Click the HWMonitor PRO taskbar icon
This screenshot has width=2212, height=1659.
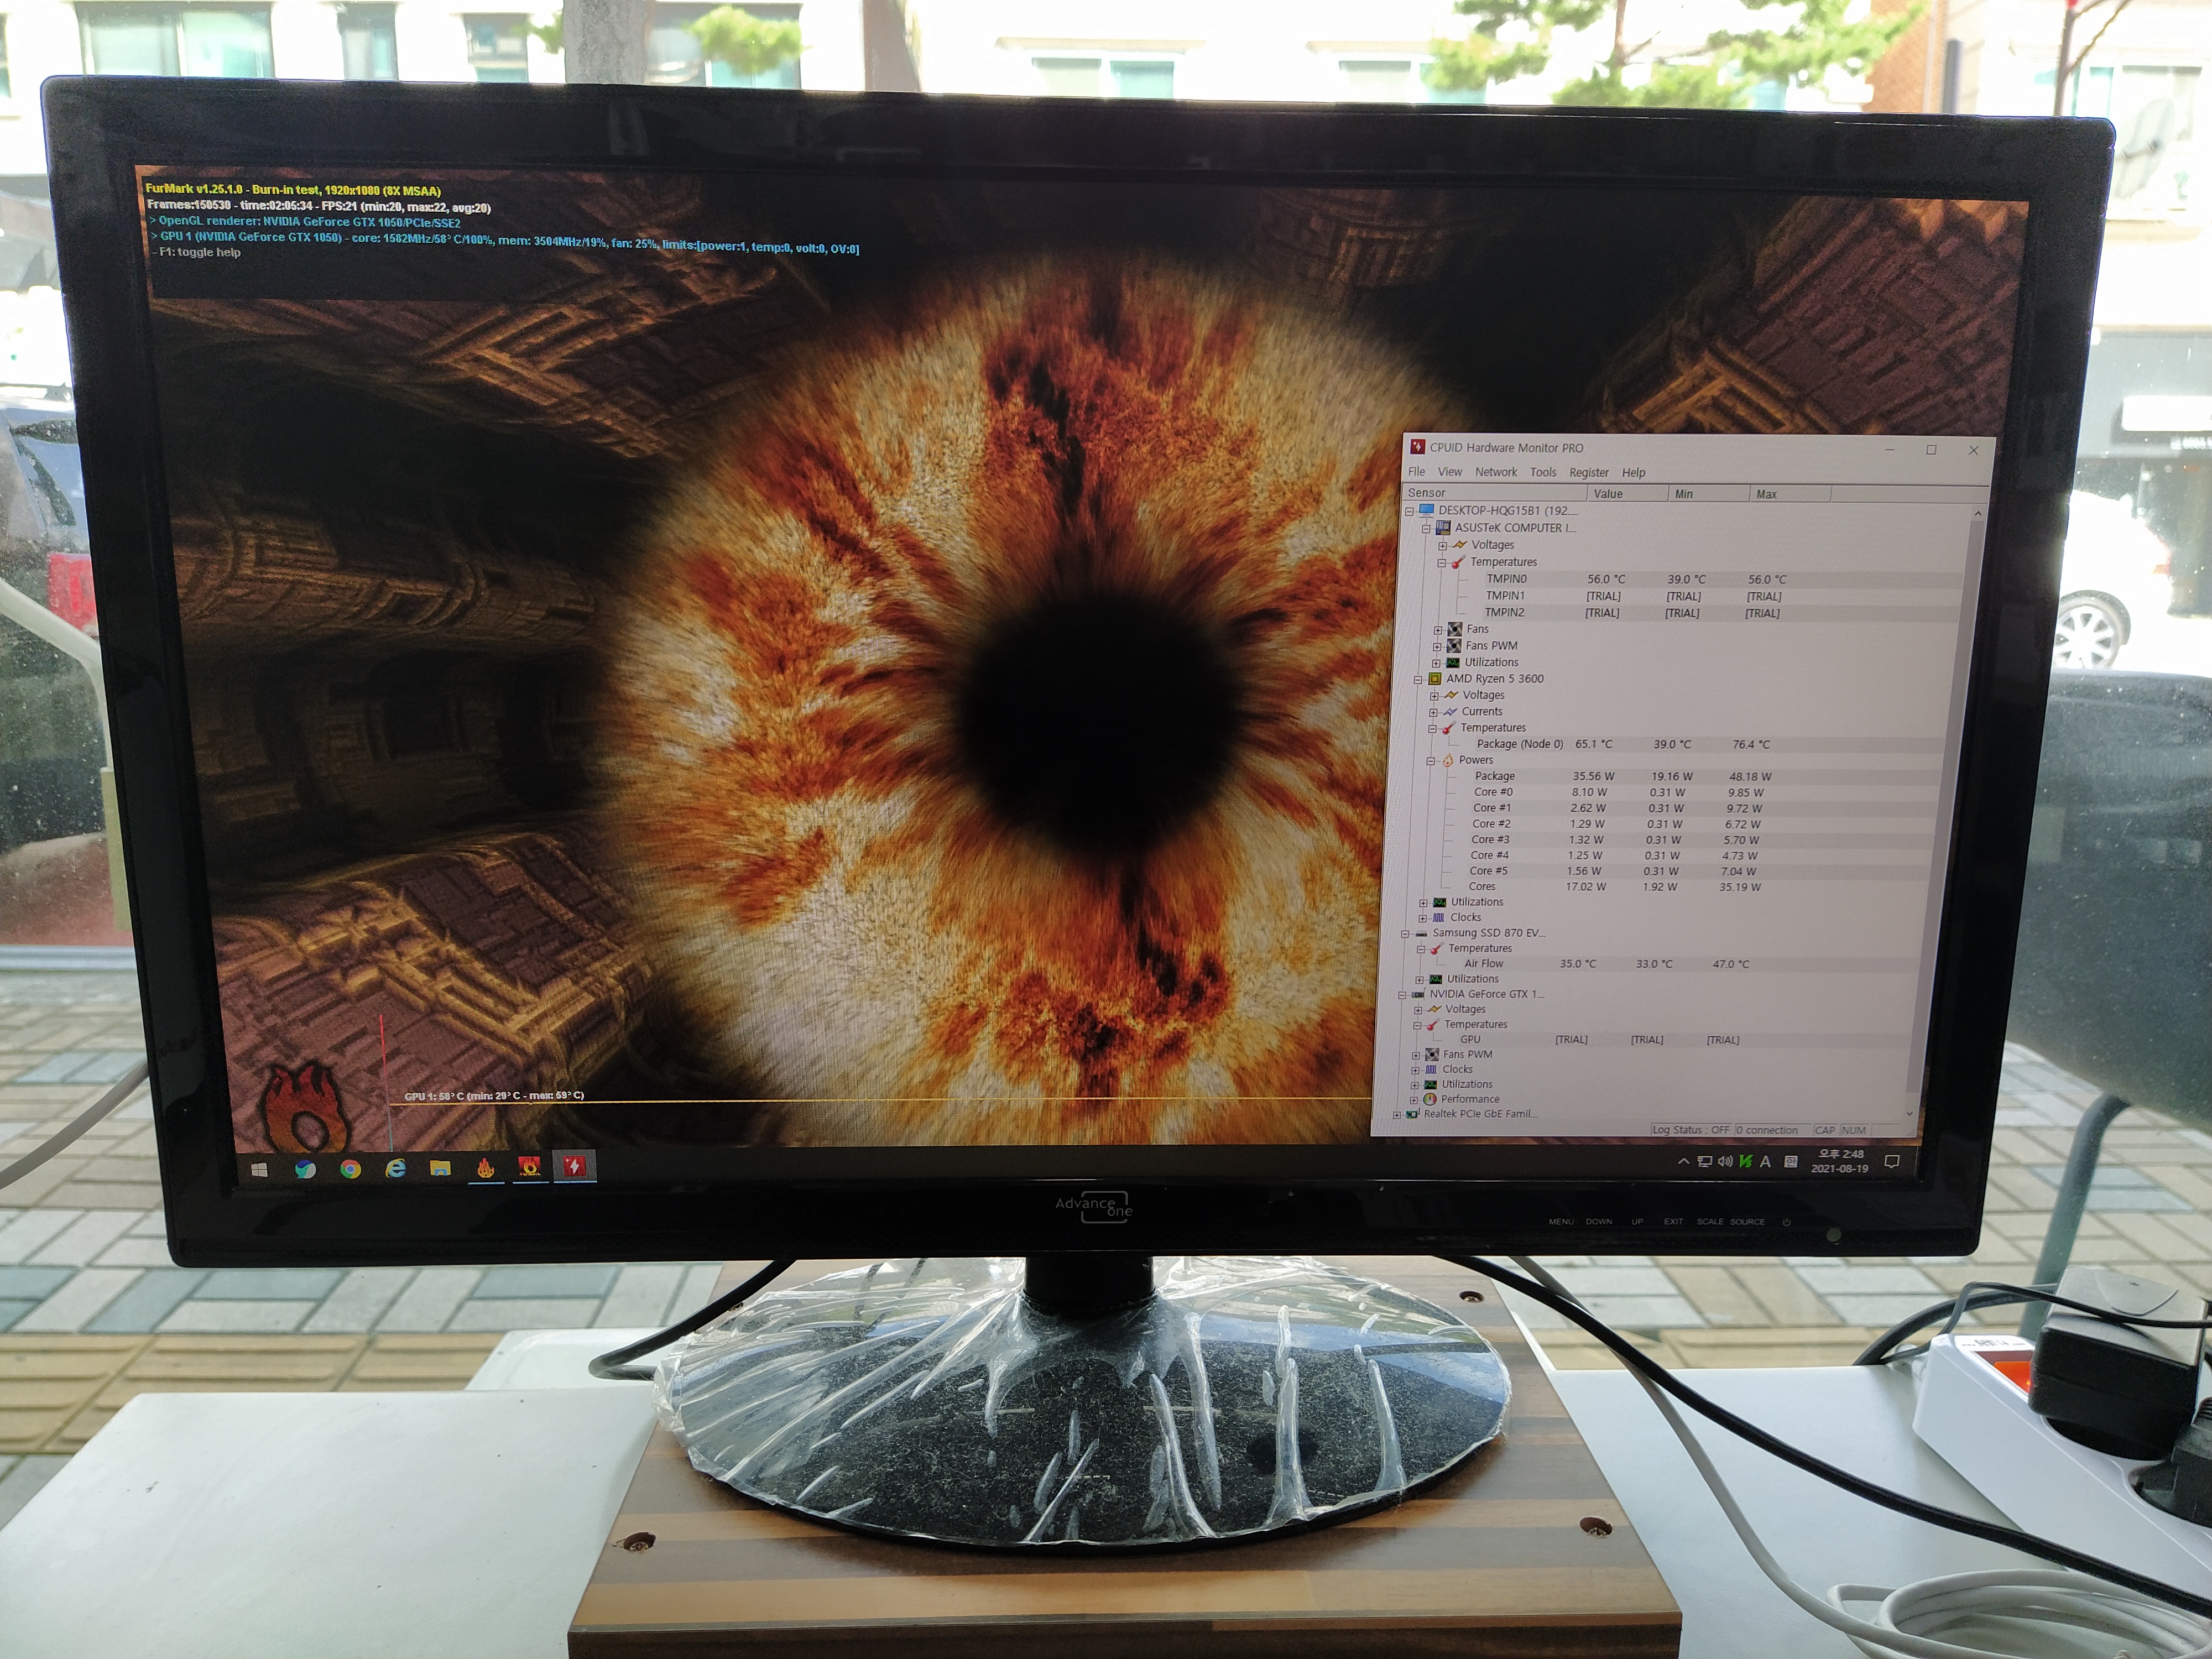(574, 1166)
